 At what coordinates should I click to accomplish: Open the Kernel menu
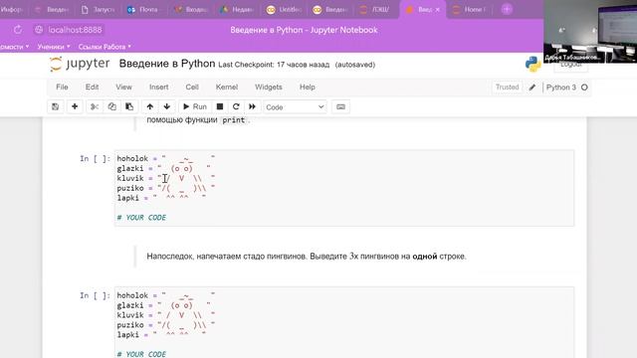(227, 87)
